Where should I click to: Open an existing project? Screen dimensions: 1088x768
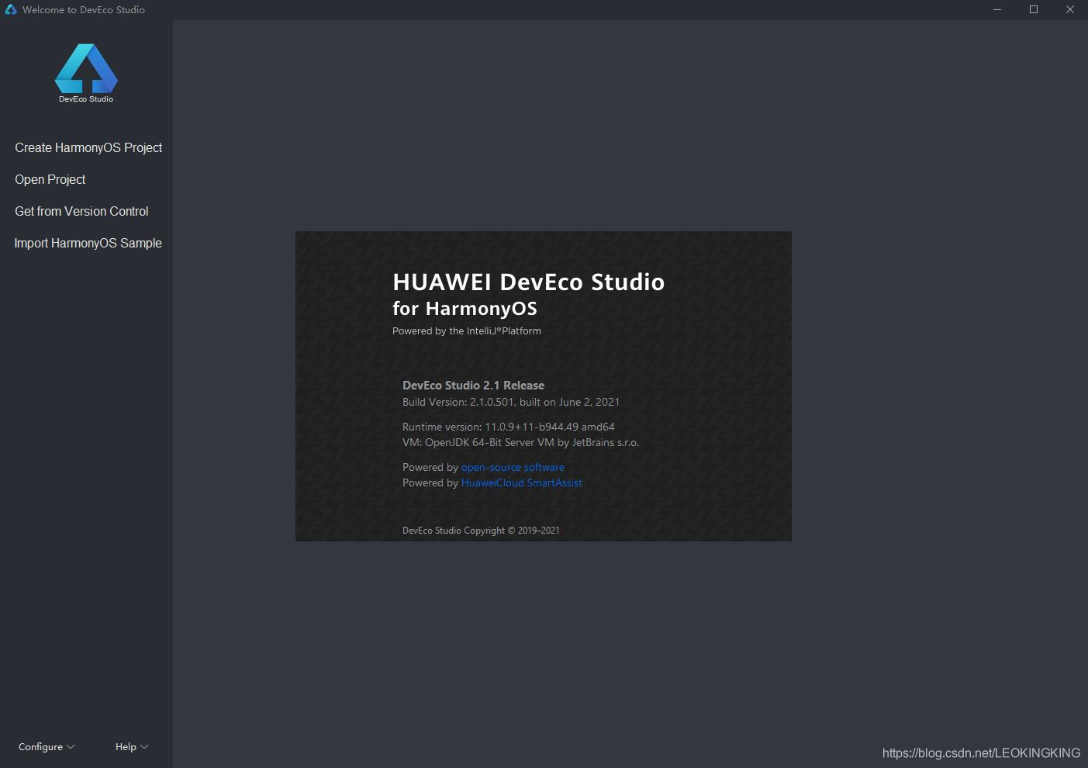point(50,179)
